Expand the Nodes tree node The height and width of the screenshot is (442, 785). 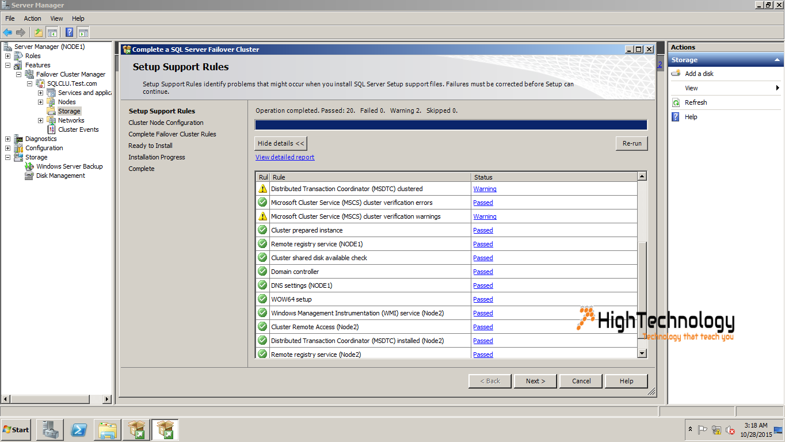click(40, 102)
